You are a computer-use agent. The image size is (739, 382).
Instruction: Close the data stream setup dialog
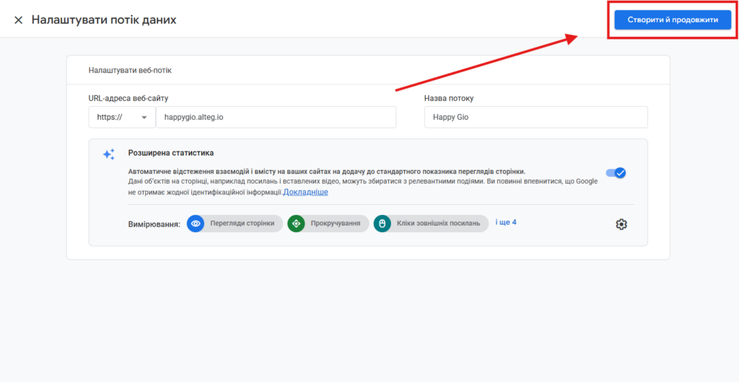tap(19, 20)
